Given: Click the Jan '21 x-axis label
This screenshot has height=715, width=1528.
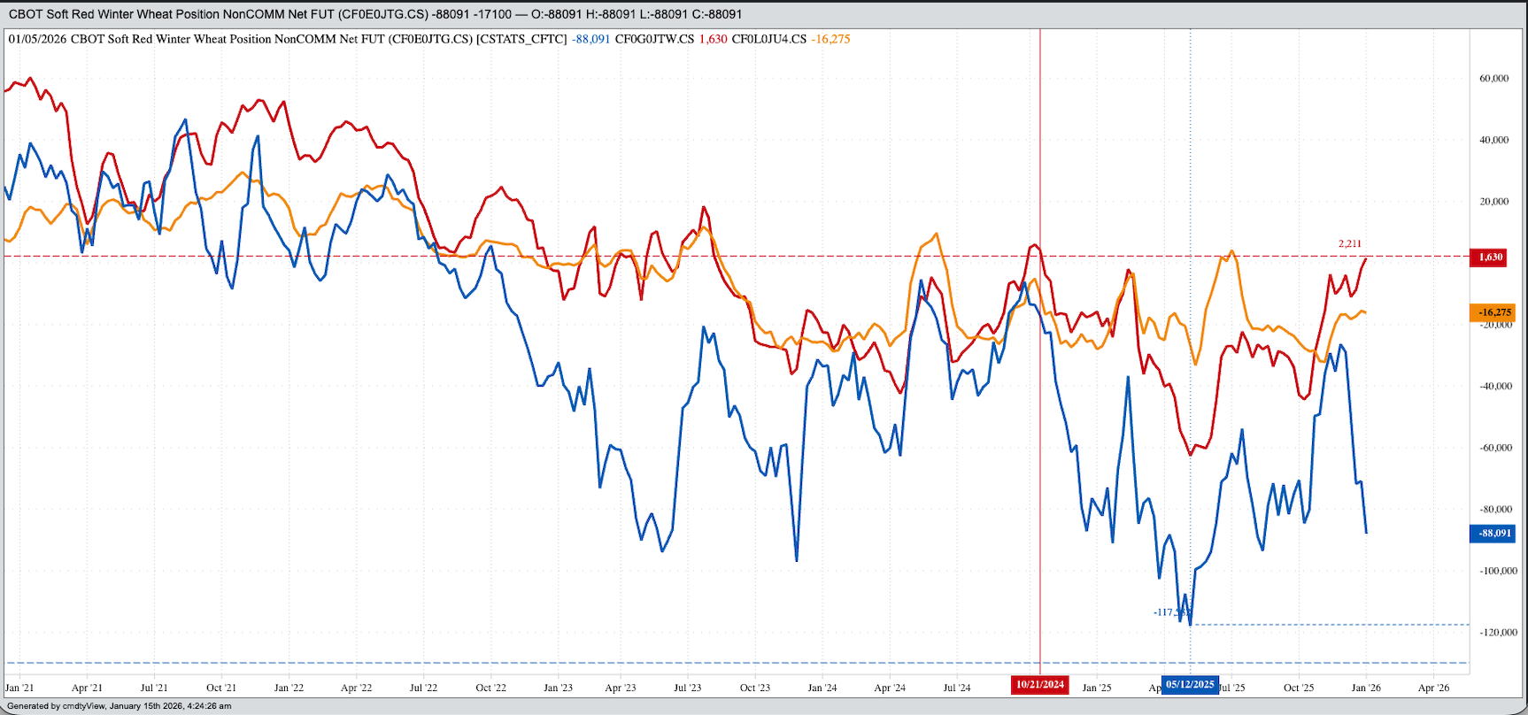Looking at the screenshot, I should pos(19,688).
